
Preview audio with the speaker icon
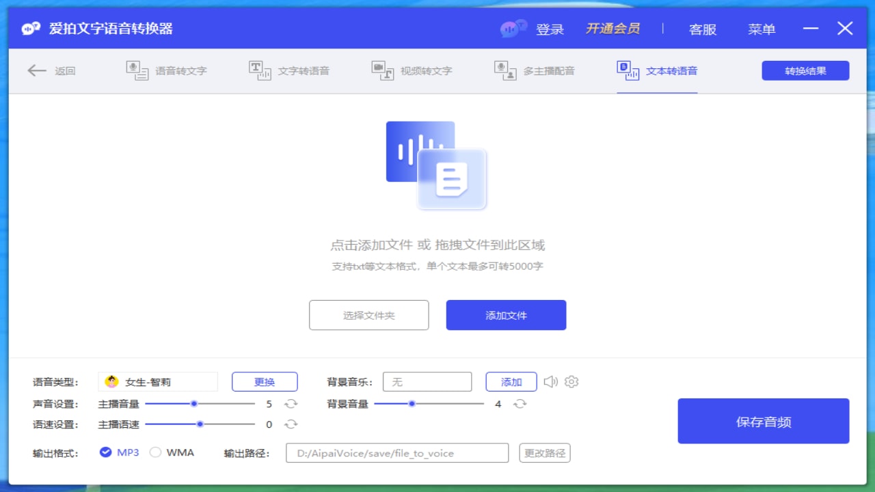coord(551,382)
